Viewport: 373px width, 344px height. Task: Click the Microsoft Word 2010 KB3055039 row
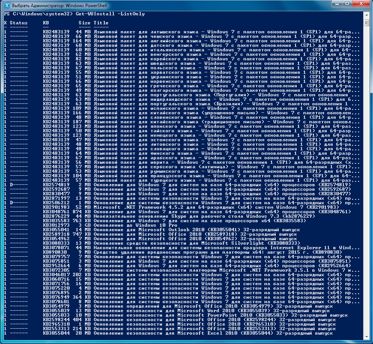(x=167, y=311)
